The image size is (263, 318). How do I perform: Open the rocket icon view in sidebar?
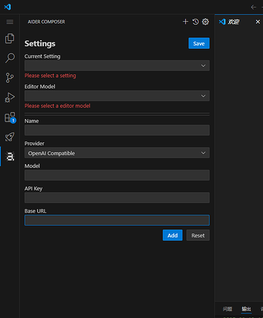[x=10, y=137]
